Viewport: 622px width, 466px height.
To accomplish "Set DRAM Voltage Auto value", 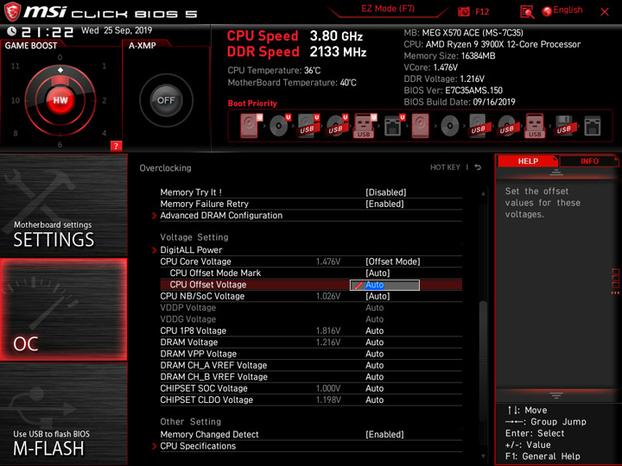I will pos(374,342).
